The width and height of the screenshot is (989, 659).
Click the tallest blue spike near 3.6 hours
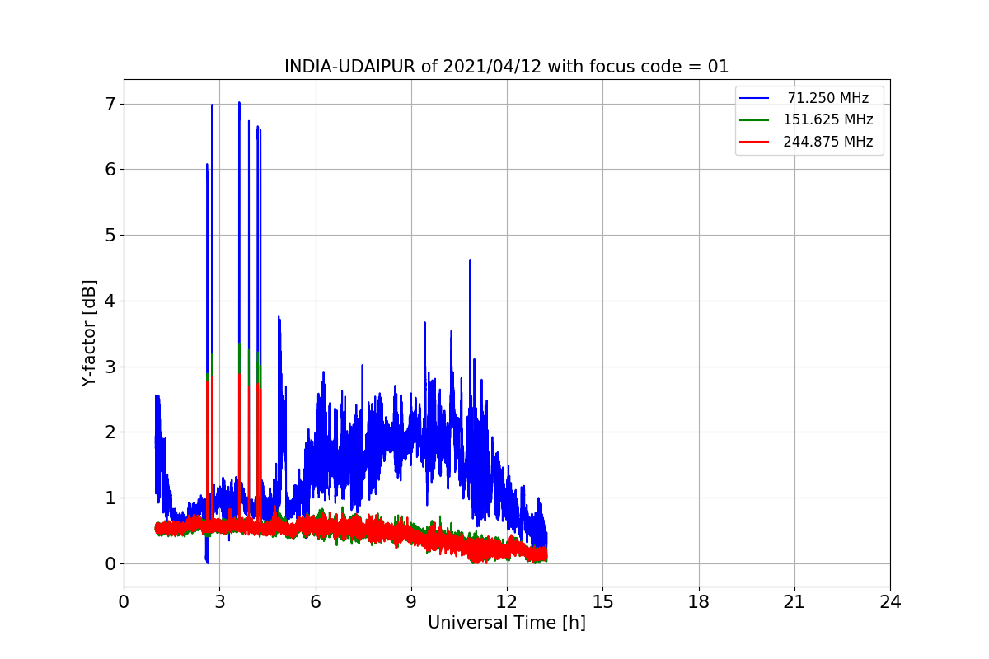(x=239, y=104)
